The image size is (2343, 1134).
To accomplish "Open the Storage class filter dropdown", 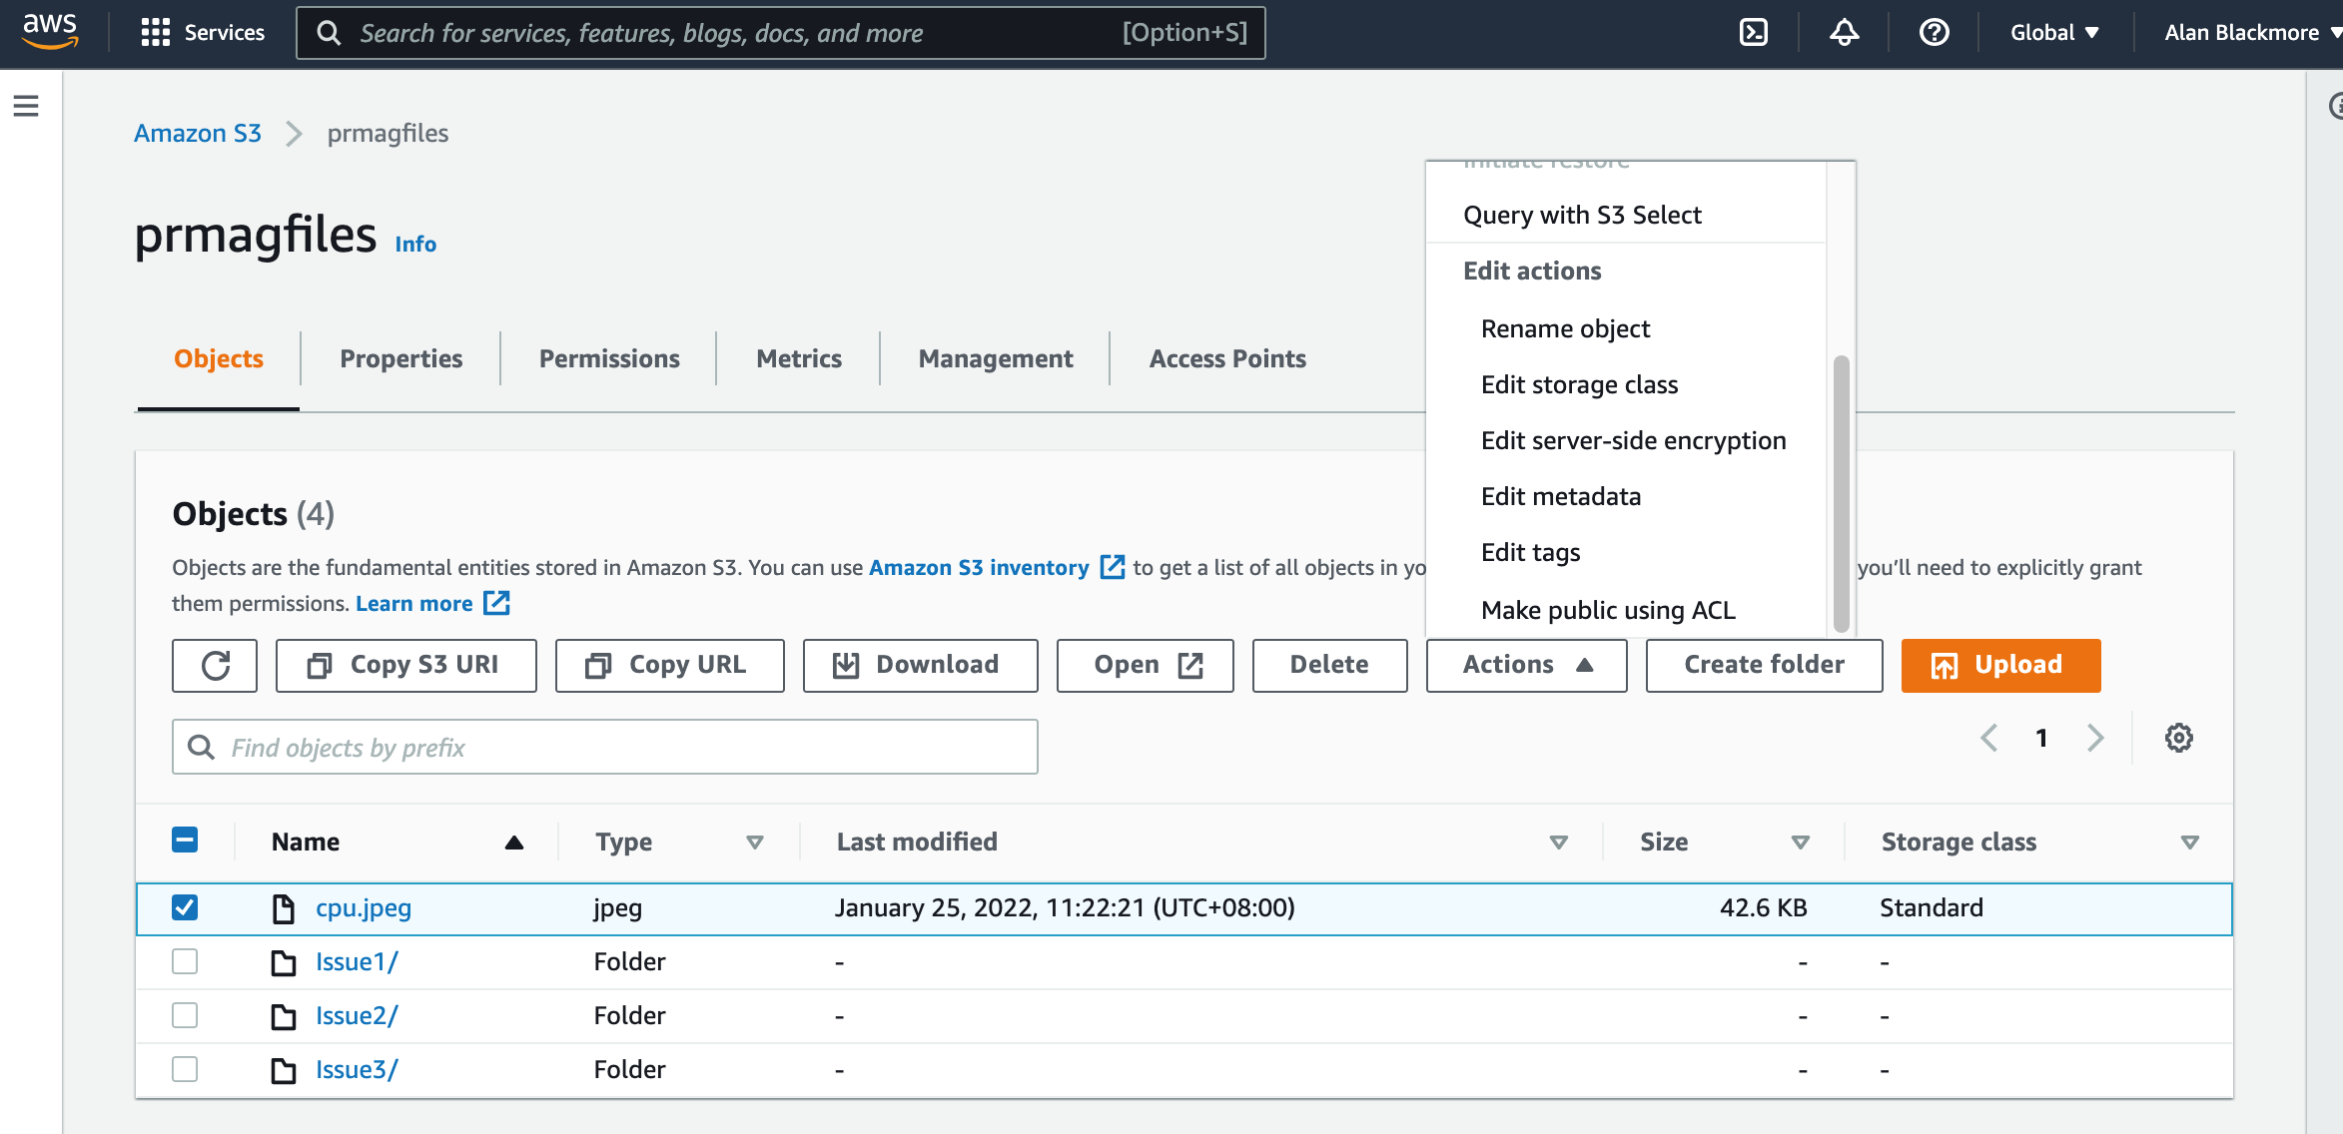I will (x=2189, y=842).
